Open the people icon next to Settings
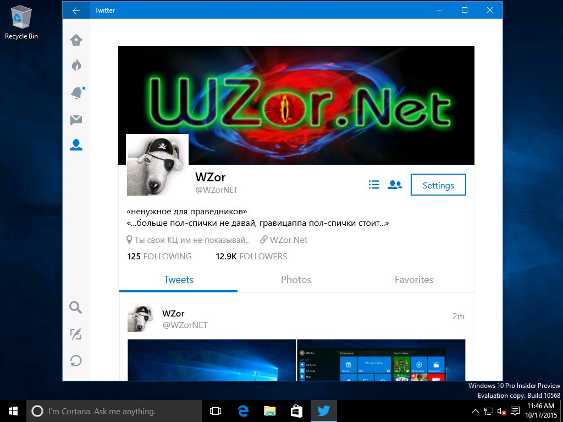 pos(395,185)
